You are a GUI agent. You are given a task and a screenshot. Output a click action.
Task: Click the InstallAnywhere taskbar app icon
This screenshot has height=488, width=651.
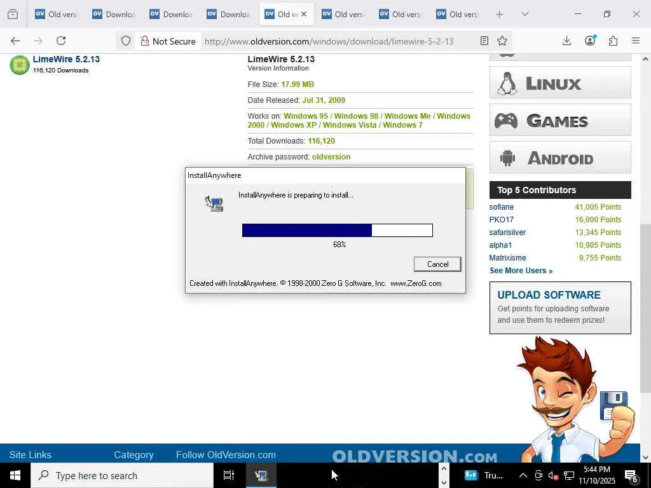click(x=261, y=475)
